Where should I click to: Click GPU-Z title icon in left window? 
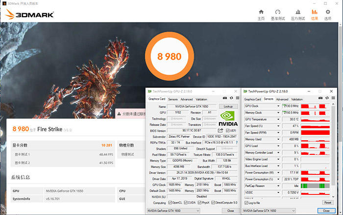click(149, 91)
